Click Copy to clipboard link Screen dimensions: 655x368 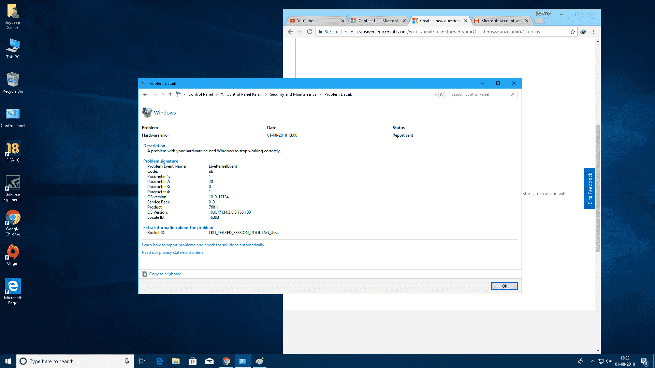tap(165, 274)
